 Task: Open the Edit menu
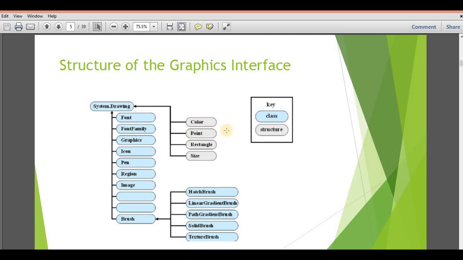5,16
